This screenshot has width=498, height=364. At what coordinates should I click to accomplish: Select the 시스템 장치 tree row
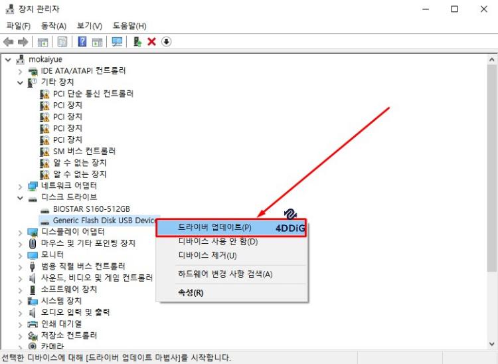pyautogui.click(x=54, y=301)
